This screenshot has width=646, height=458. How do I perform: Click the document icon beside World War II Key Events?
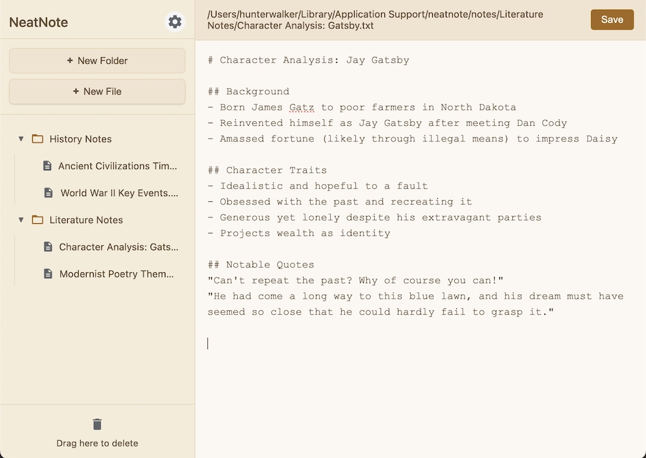[x=47, y=193]
